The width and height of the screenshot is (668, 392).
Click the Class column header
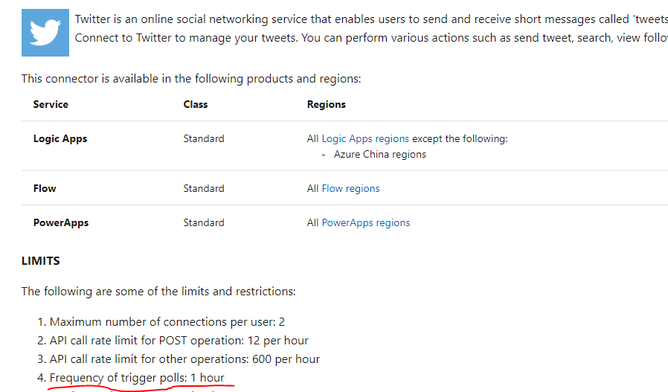coord(196,104)
